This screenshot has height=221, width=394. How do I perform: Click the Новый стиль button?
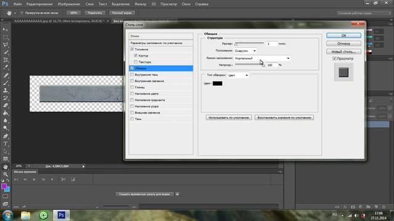(x=344, y=52)
